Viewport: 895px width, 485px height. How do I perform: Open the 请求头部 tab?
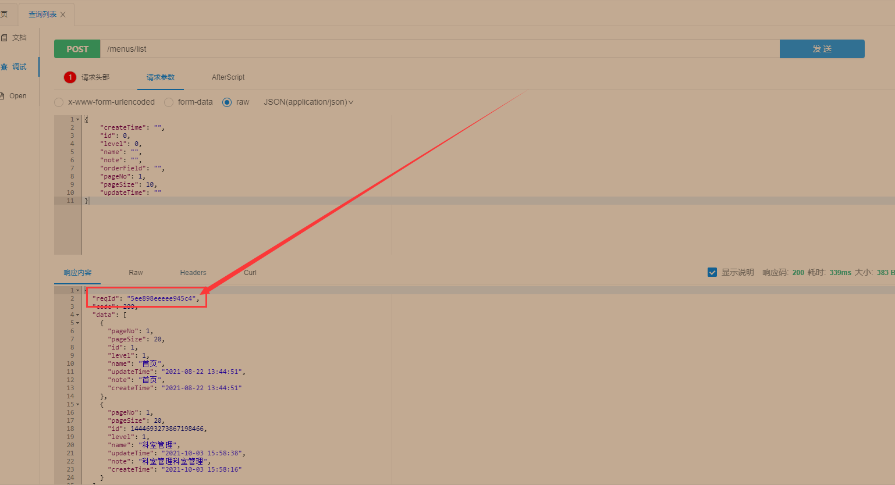[x=95, y=77]
